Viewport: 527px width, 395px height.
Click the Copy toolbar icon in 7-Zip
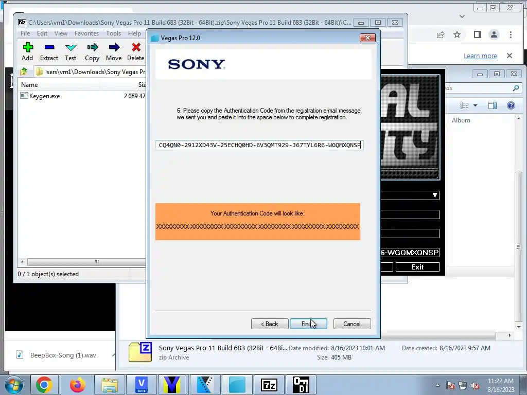click(x=92, y=51)
